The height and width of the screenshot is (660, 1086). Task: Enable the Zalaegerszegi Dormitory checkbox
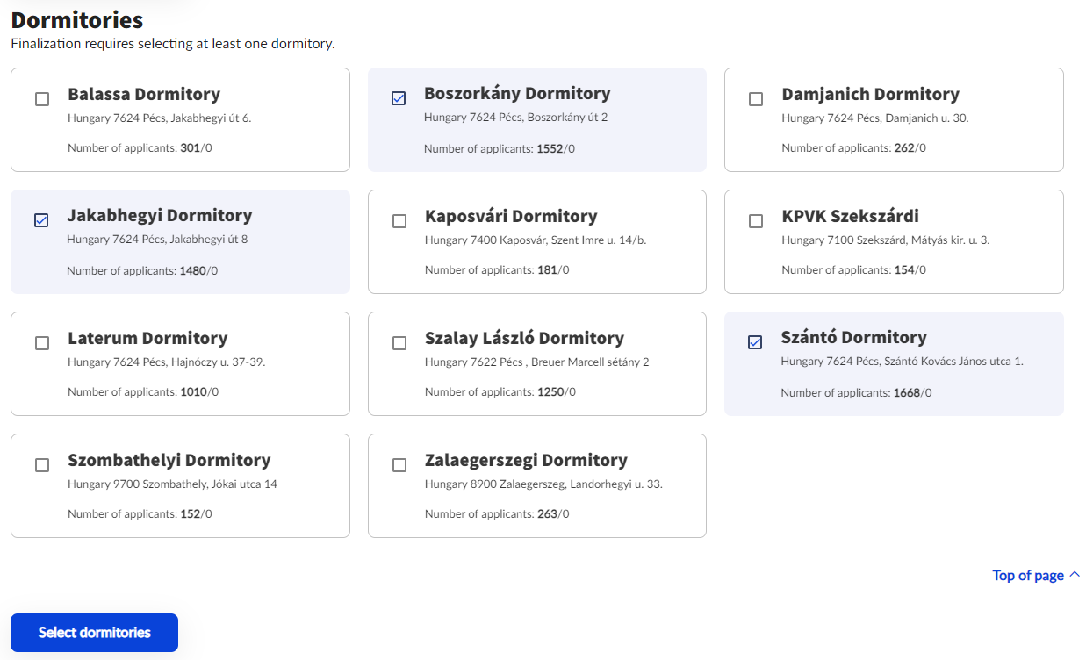pos(399,465)
